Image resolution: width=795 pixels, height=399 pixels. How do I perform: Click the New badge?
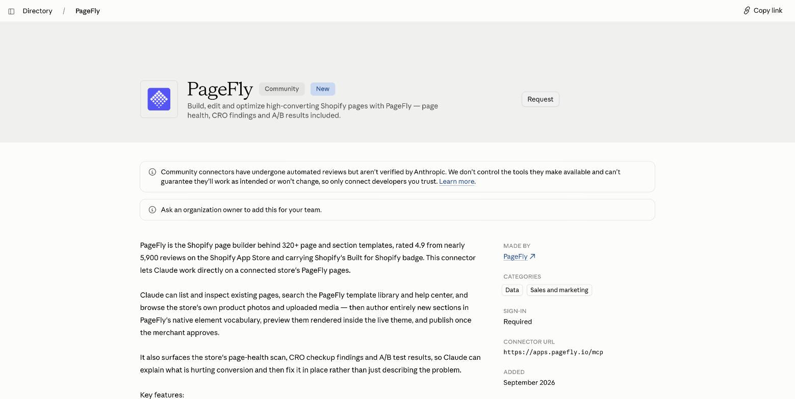[323, 89]
